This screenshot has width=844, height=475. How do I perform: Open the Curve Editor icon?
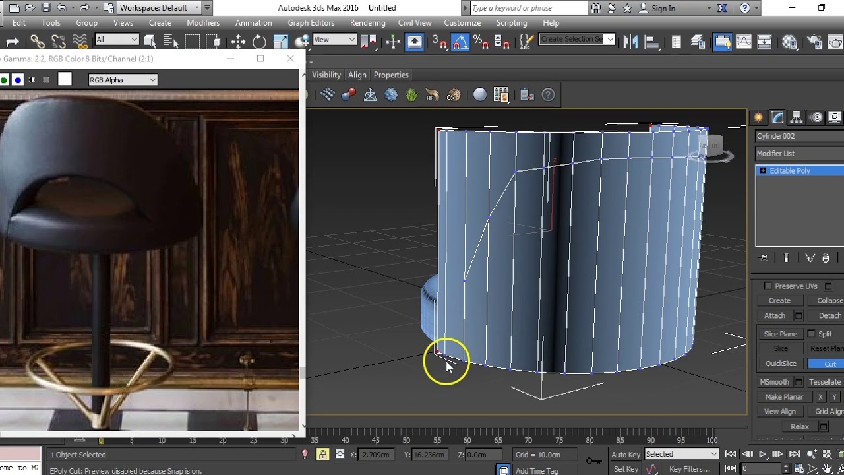(x=744, y=42)
